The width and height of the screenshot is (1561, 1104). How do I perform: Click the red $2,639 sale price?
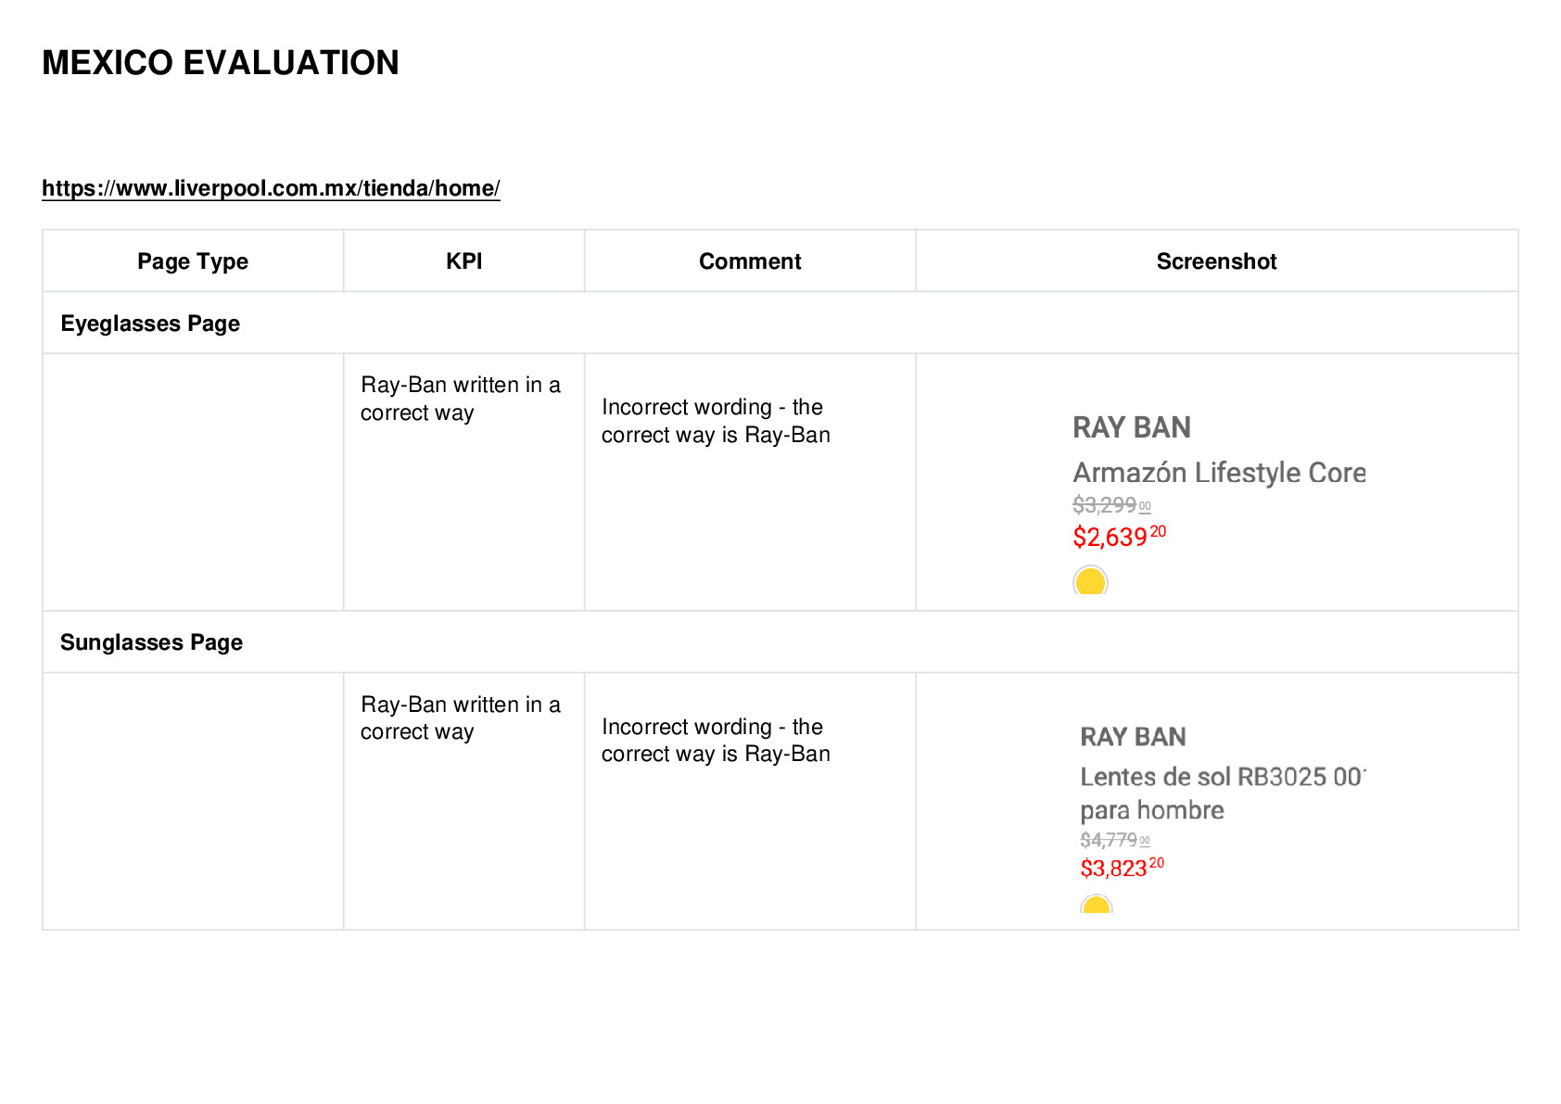pyautogui.click(x=1119, y=536)
